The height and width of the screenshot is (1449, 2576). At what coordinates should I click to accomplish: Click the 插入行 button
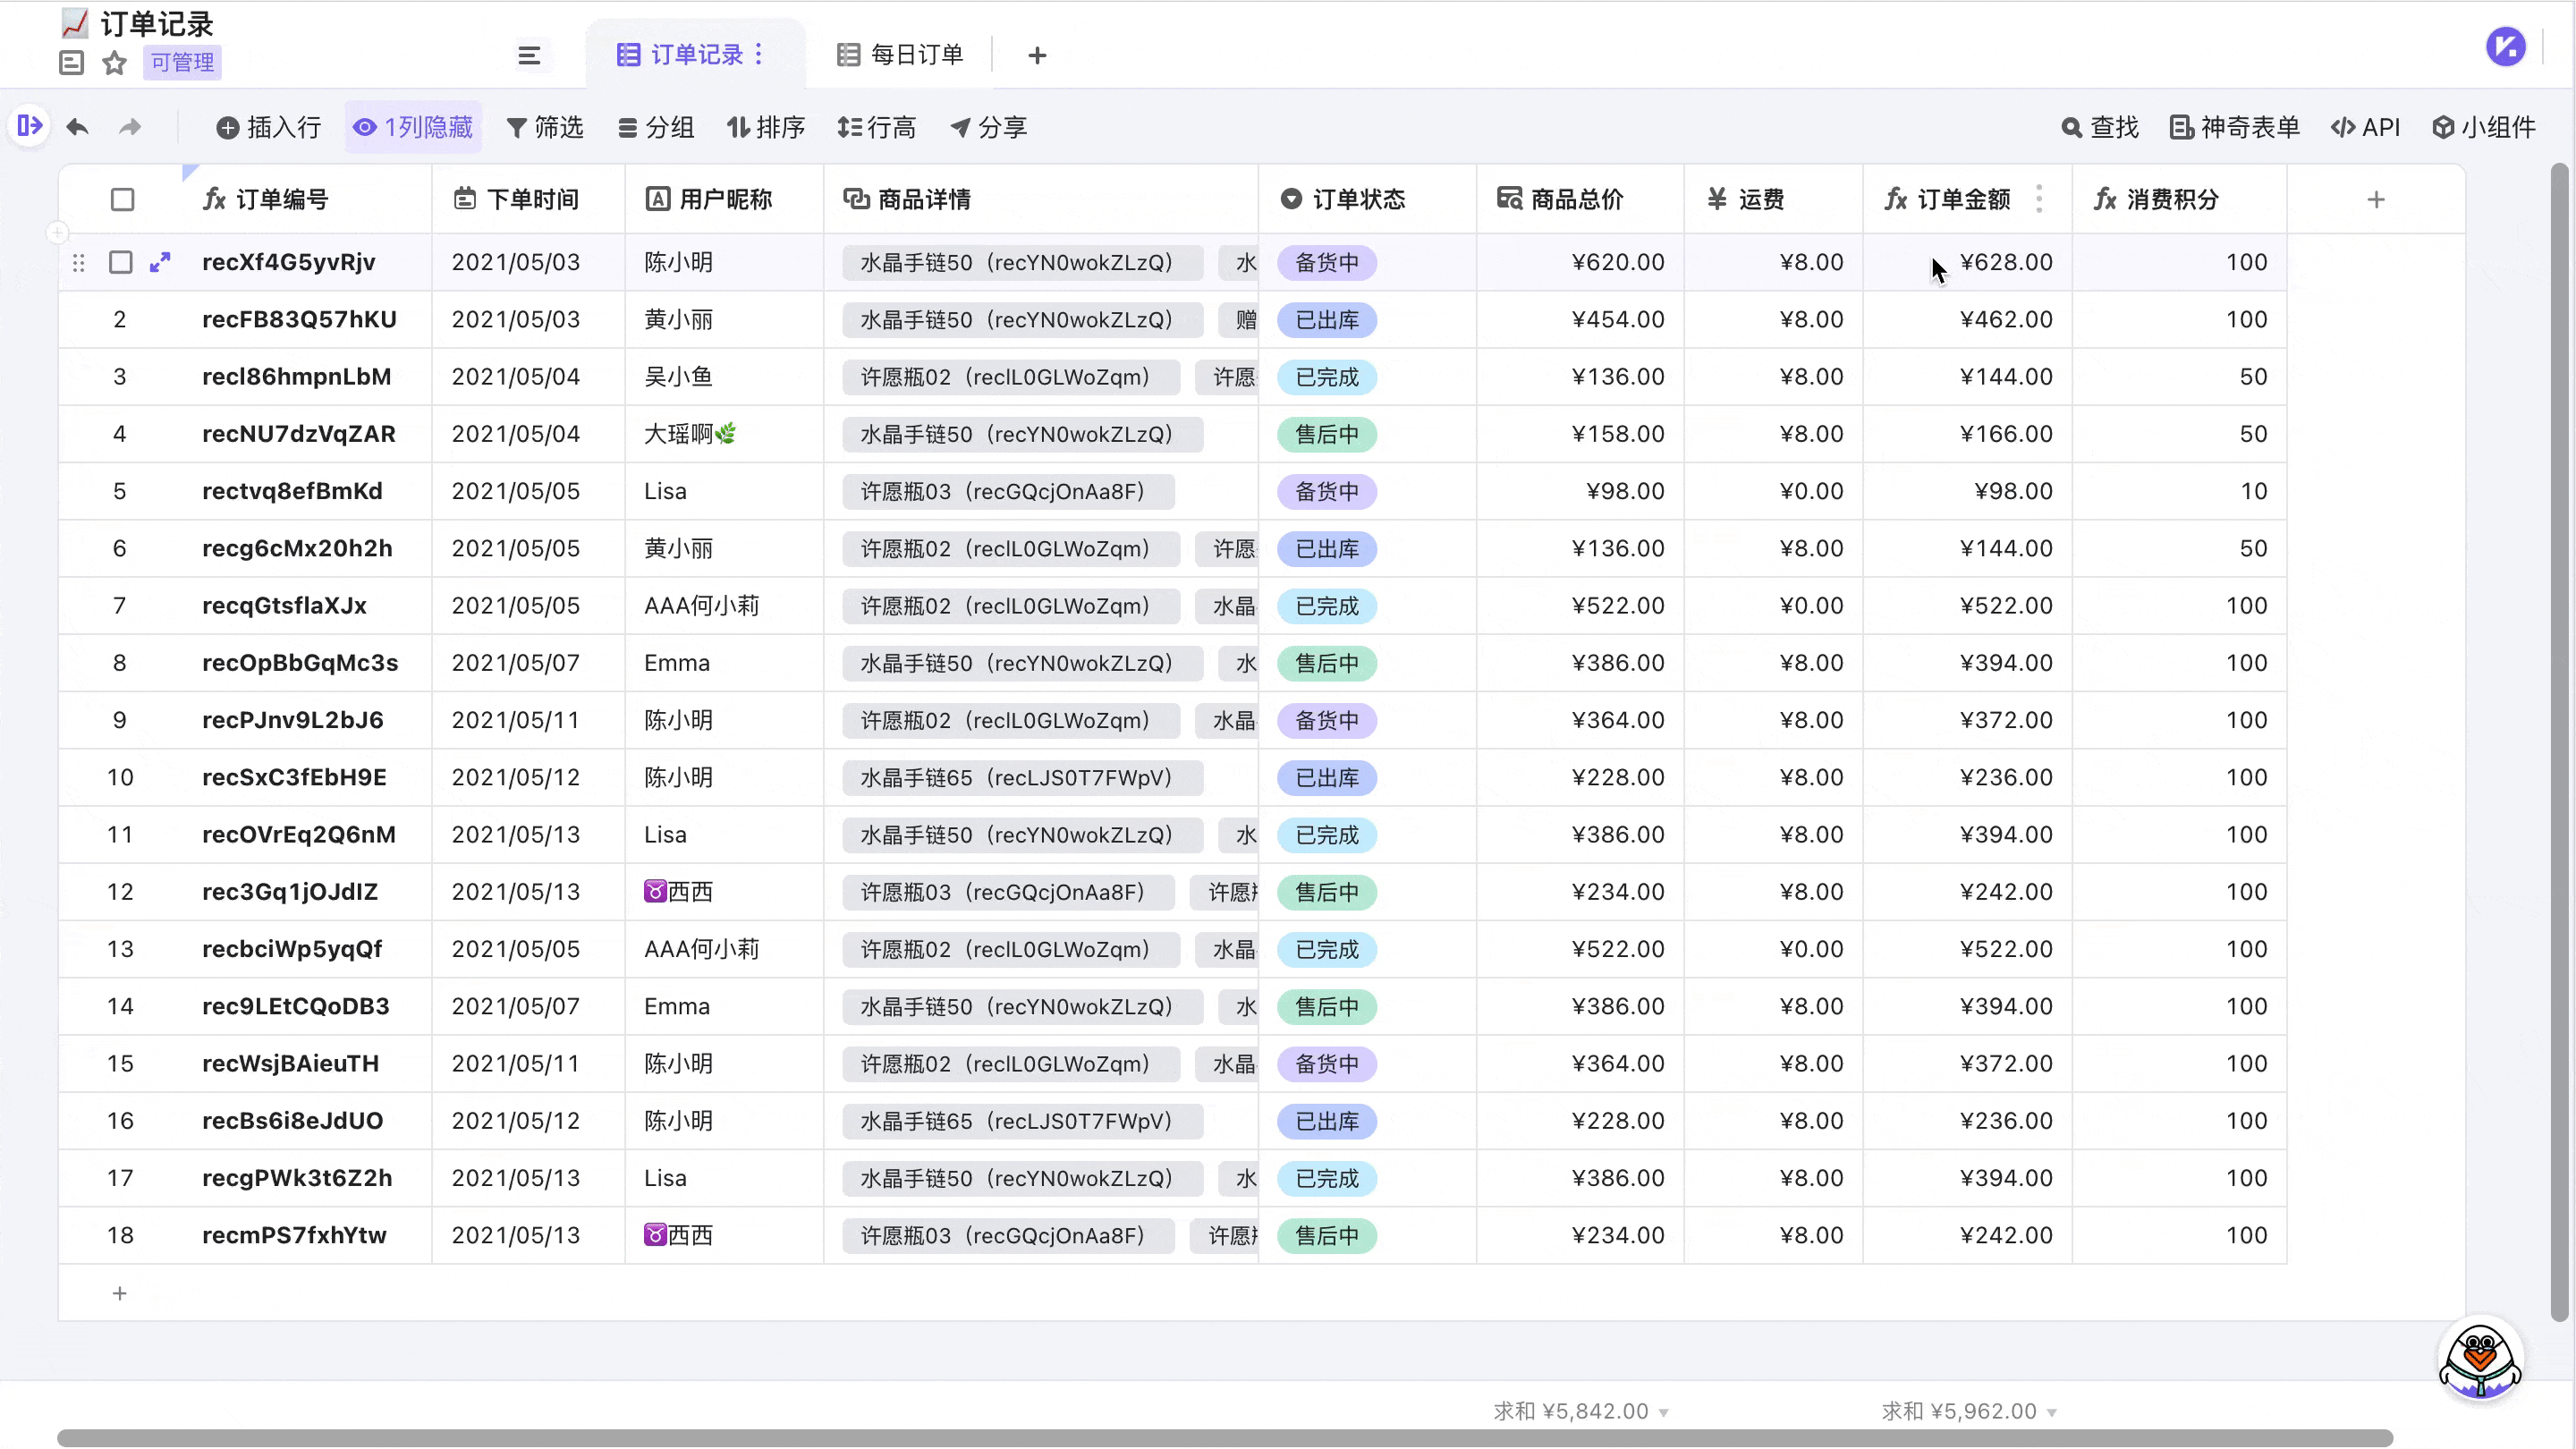267,127
